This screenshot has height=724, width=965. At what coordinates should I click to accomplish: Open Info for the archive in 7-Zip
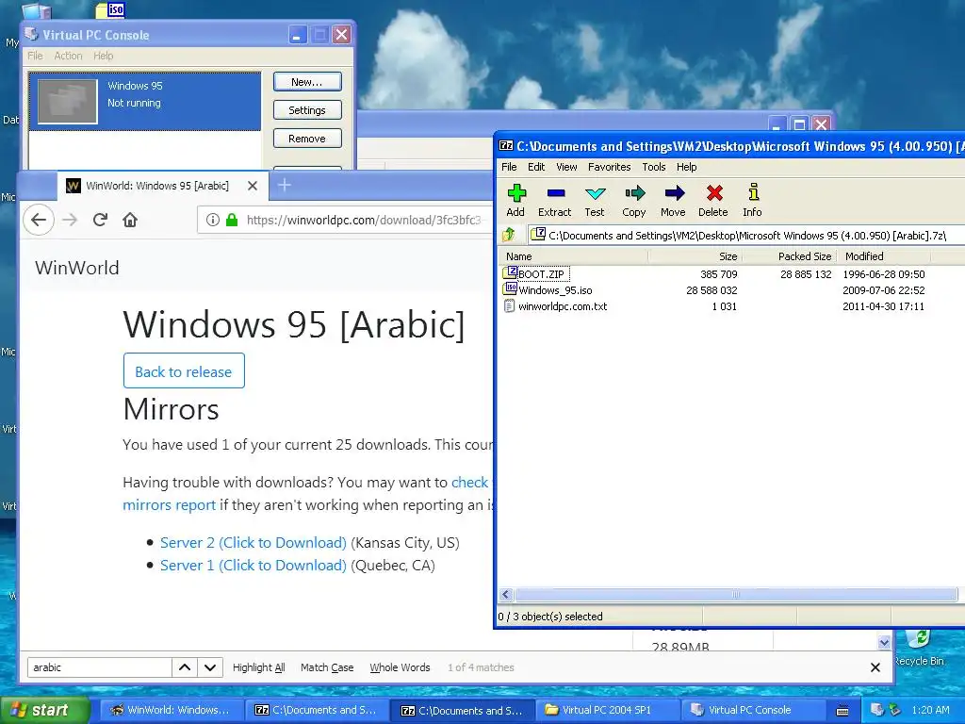tap(752, 201)
